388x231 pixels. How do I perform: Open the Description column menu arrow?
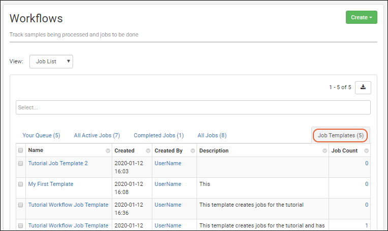pos(325,151)
